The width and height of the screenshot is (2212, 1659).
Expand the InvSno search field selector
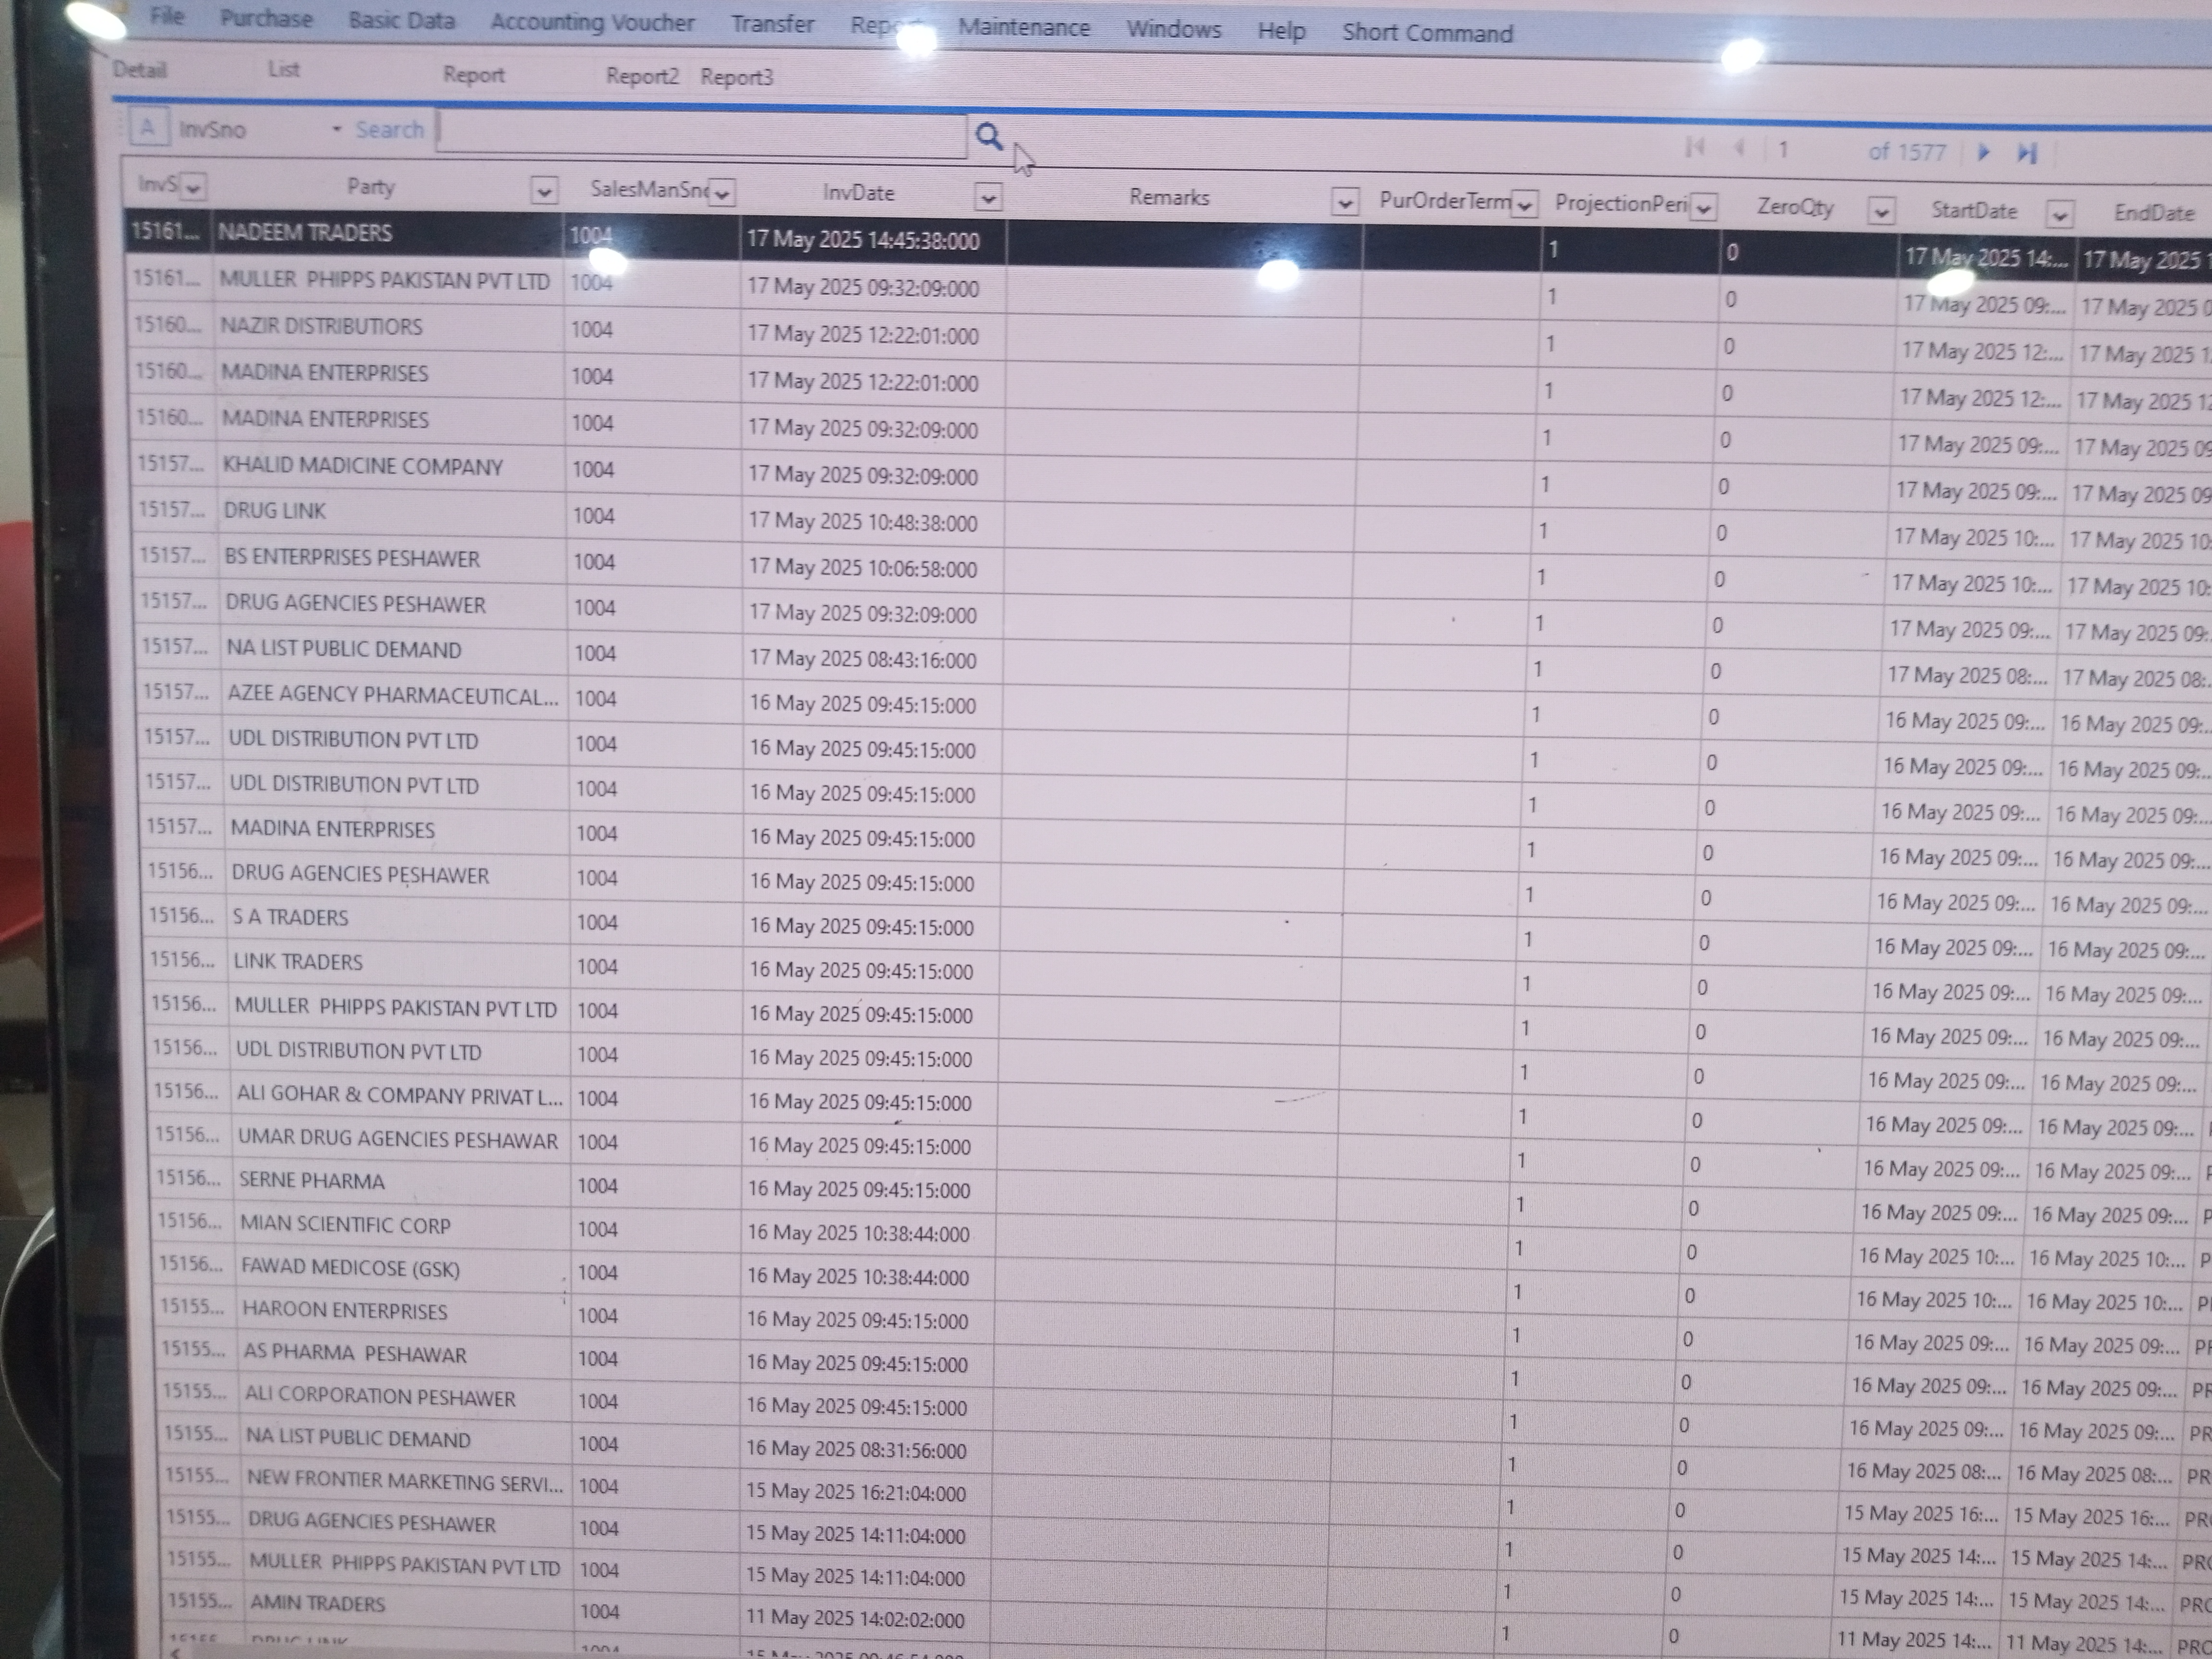pyautogui.click(x=336, y=130)
